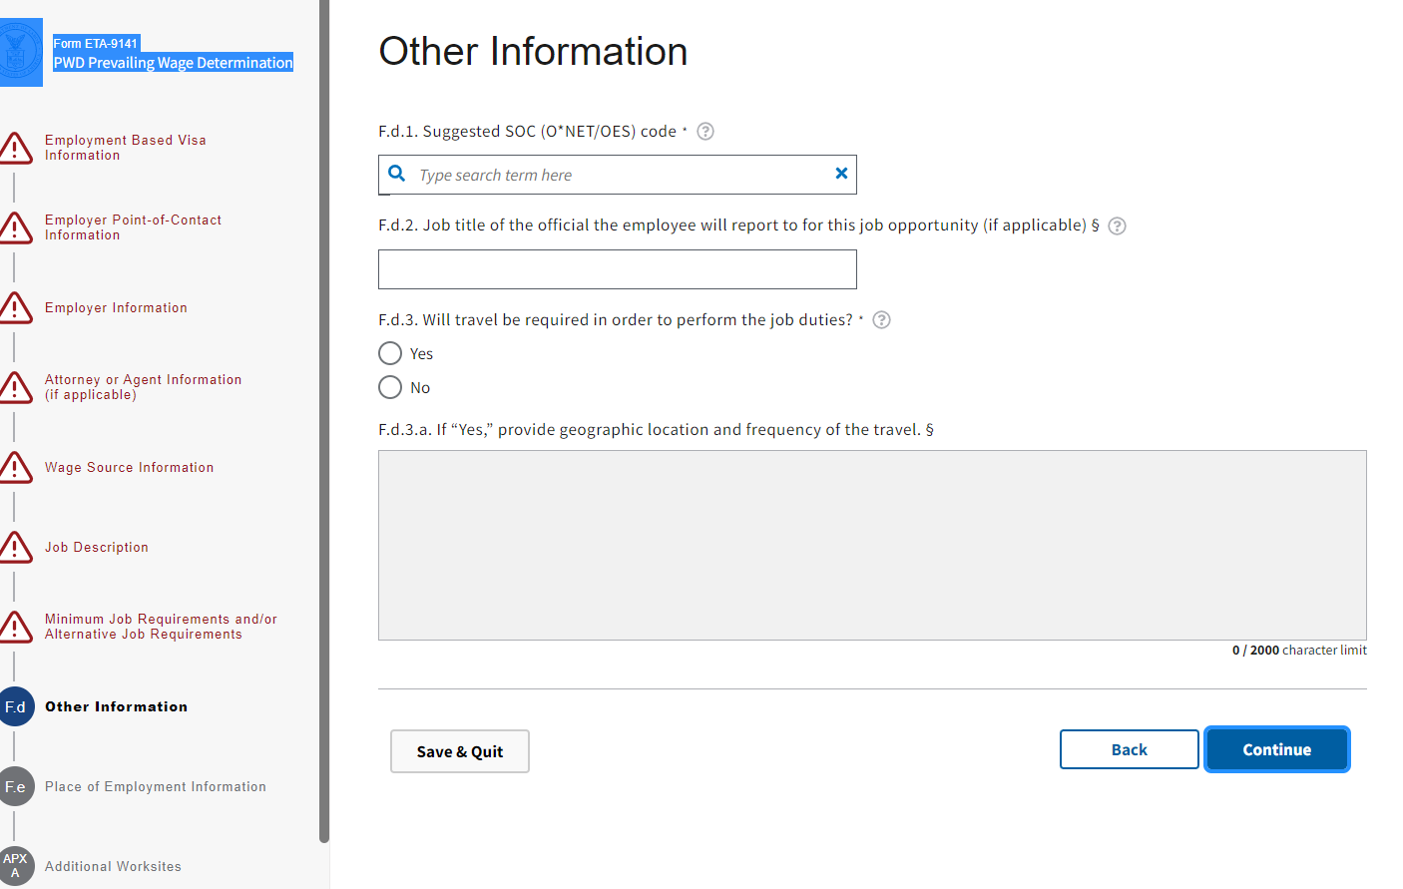1403x889 pixels.
Task: Open help tooltip for Suggested SOC code
Action: point(705,132)
